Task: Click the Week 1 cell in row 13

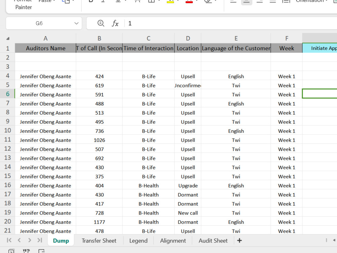Action: coord(287,158)
